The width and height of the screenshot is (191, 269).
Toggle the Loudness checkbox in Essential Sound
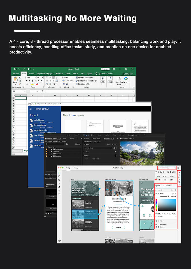[x=116, y=152]
